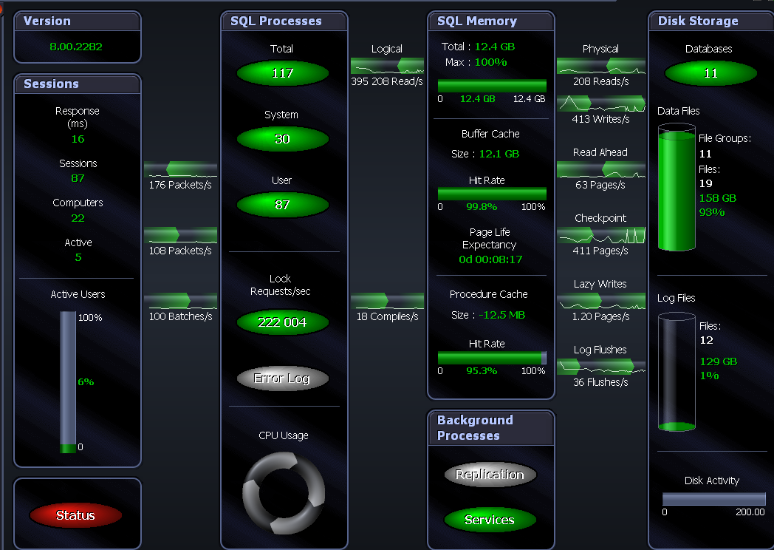Image resolution: width=774 pixels, height=550 pixels.
Task: Click the SQL Memory panel header
Action: [x=491, y=21]
